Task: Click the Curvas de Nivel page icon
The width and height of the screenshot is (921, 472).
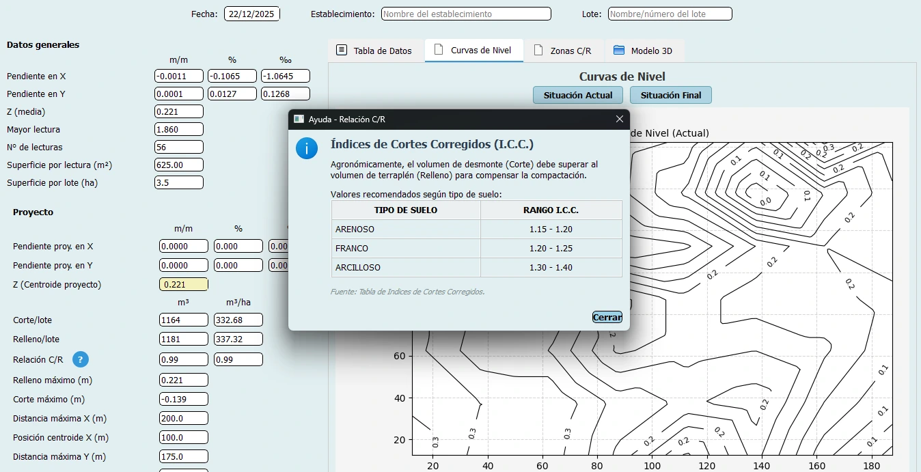Action: coord(439,50)
